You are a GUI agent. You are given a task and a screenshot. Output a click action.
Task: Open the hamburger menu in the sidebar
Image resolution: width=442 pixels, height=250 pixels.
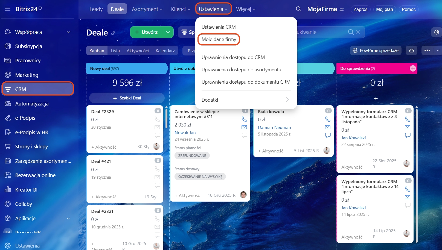[8, 9]
